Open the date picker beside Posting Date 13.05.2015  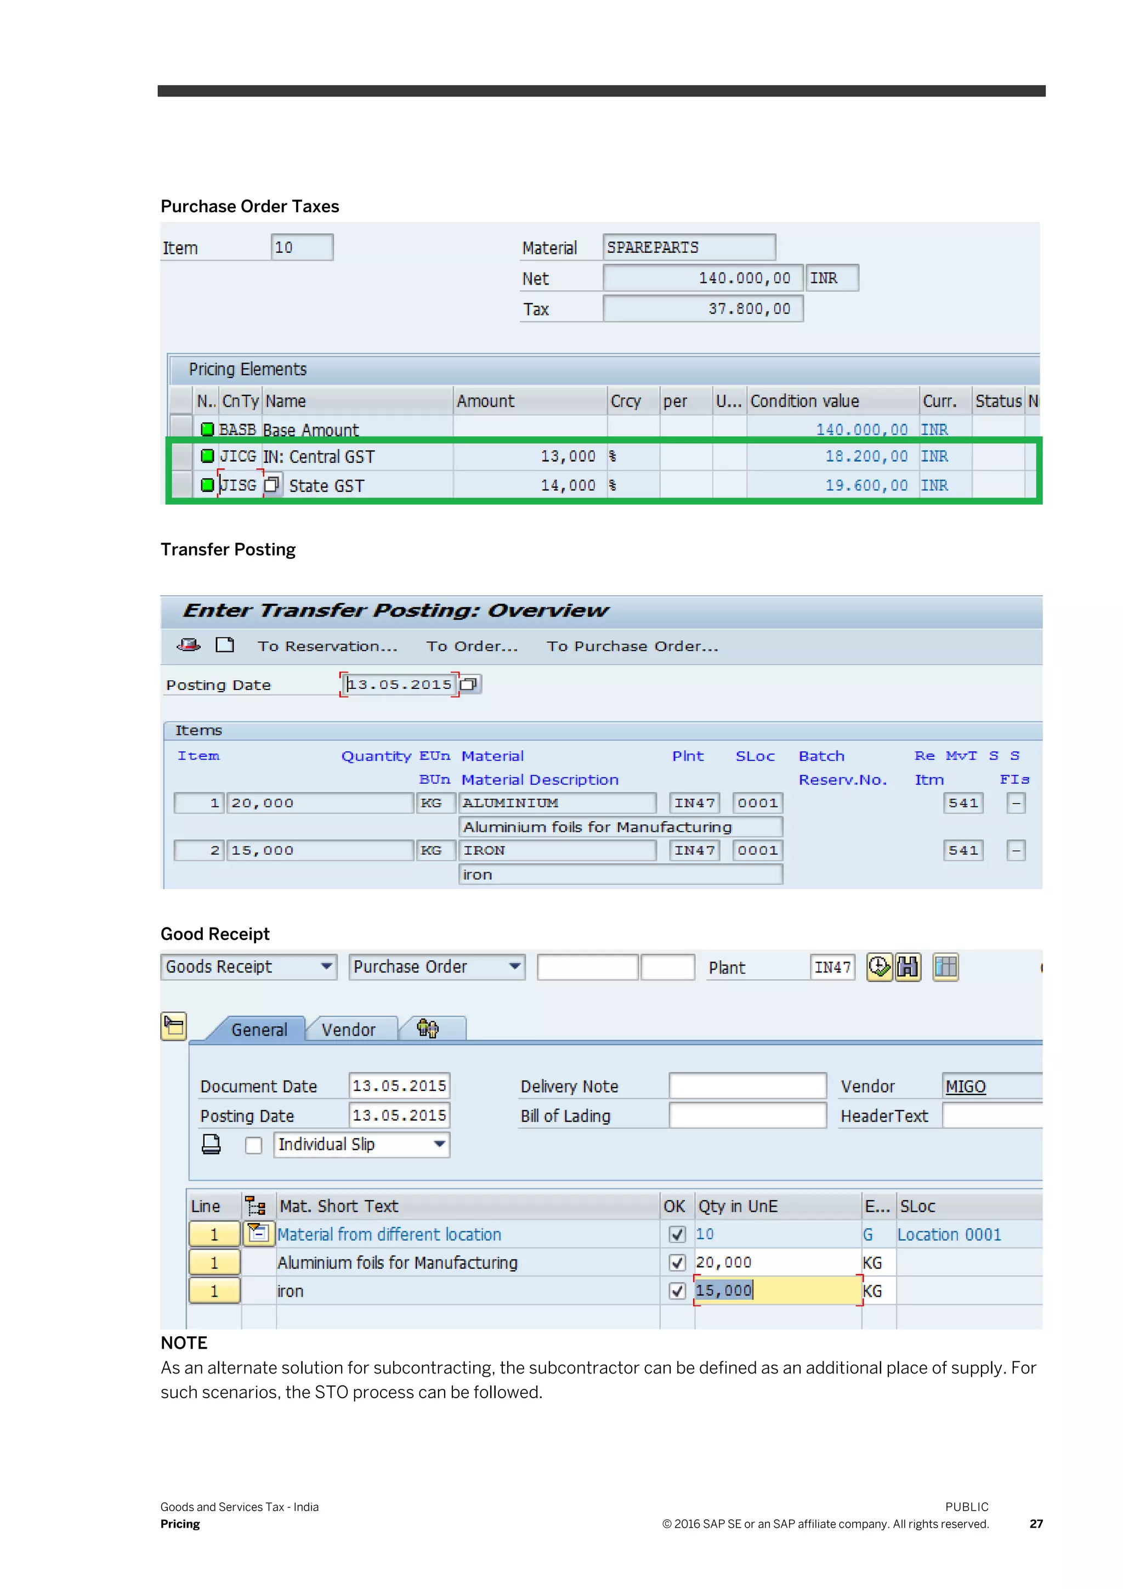[469, 684]
